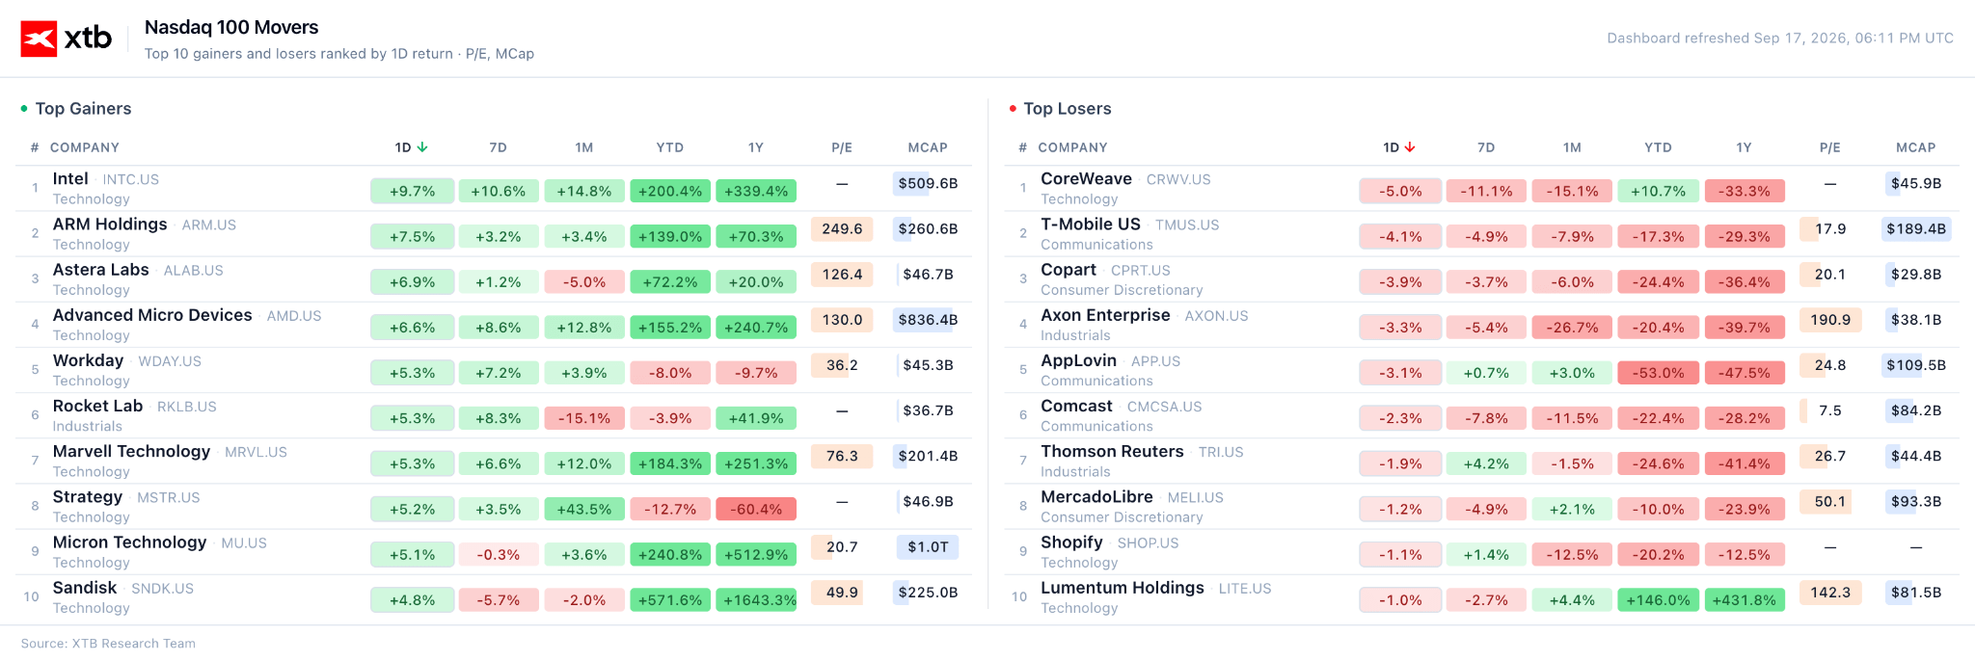The image size is (1975, 661).
Task: Open the Sandisk company entry
Action: coord(84,588)
